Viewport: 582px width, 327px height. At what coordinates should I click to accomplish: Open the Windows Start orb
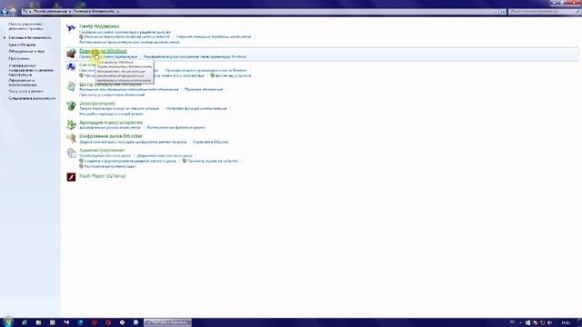pyautogui.click(x=8, y=322)
